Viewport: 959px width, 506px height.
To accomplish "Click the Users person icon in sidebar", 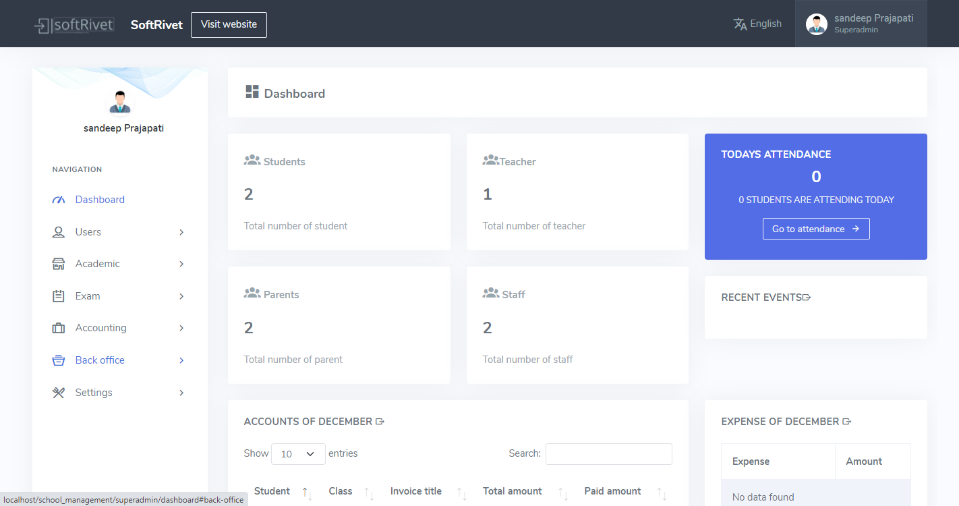I will click(59, 232).
